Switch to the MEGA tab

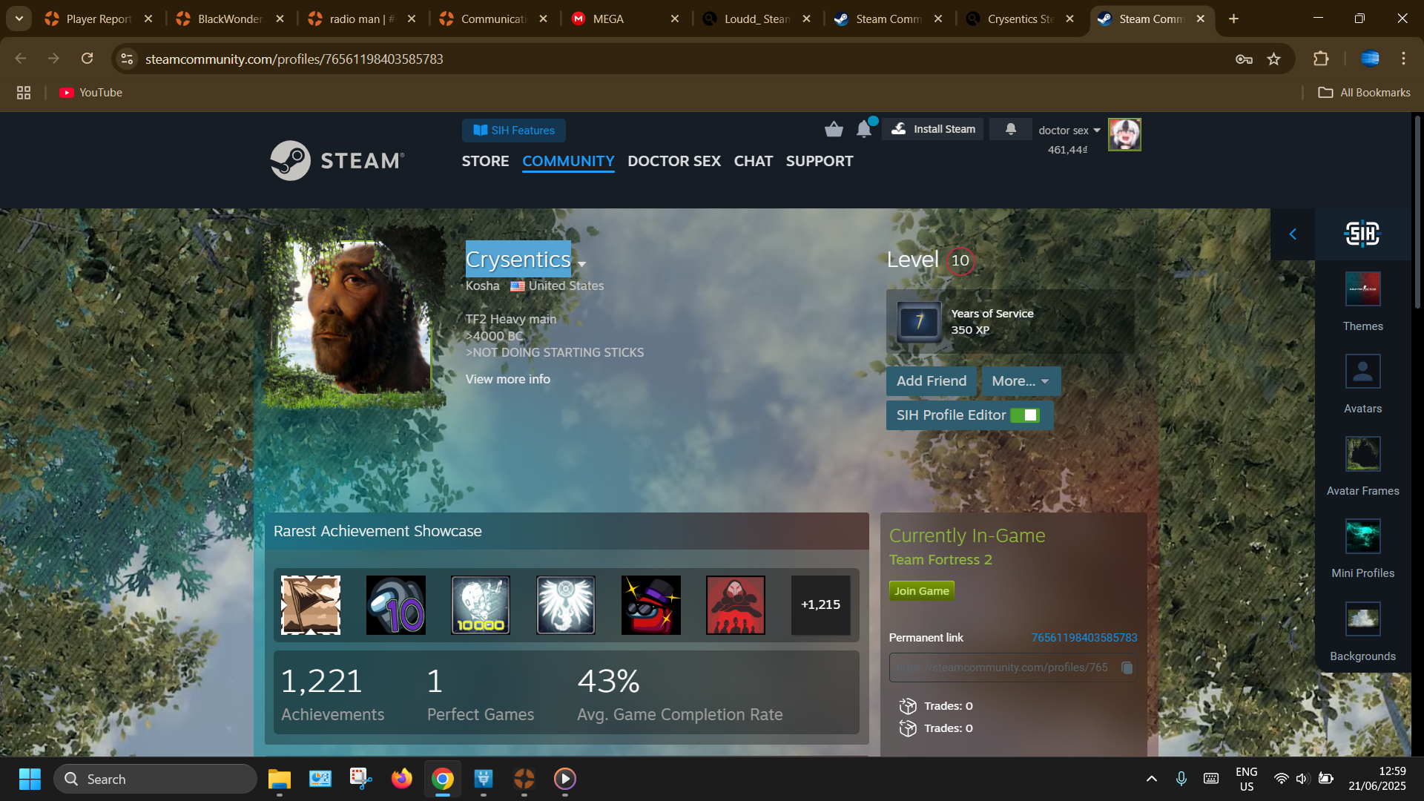(x=624, y=19)
